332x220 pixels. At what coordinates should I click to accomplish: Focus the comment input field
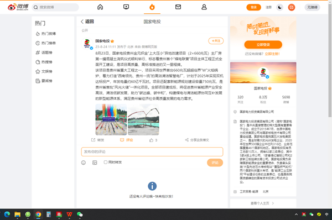[x=152, y=151]
